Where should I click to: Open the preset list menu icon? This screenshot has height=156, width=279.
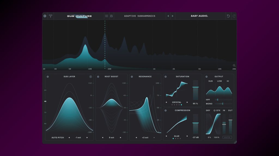click(107, 16)
